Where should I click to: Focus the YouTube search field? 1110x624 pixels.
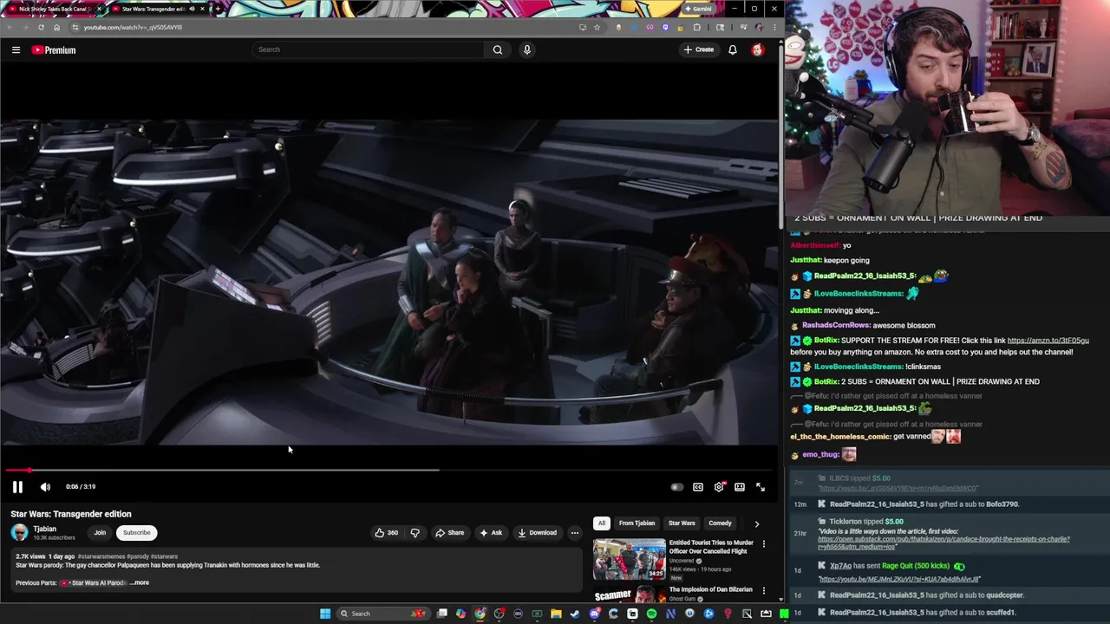(369, 49)
